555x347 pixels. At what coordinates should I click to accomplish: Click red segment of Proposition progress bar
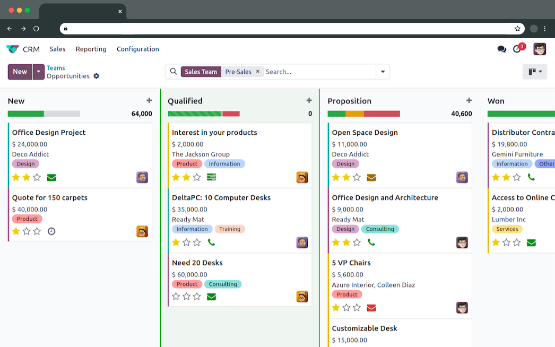(x=381, y=114)
